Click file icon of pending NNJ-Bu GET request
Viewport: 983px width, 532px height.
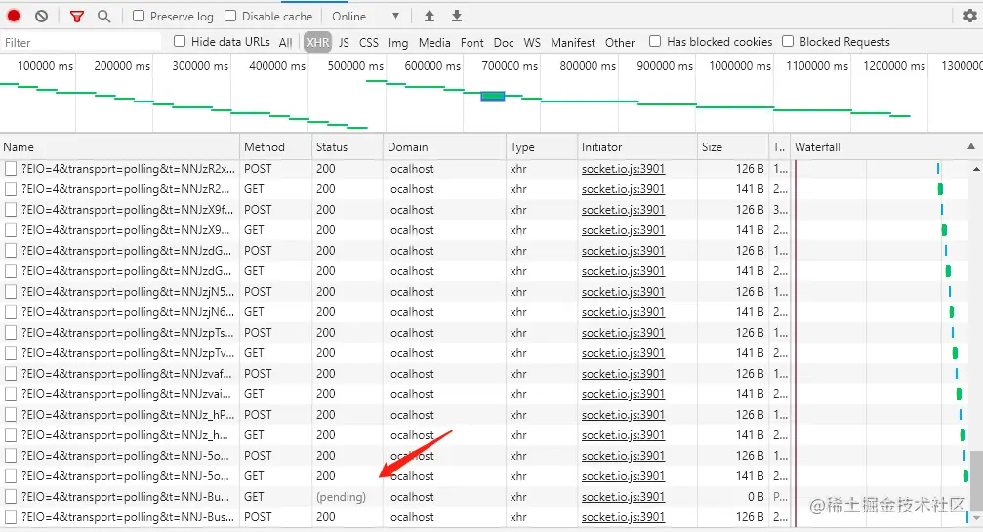pos(11,497)
